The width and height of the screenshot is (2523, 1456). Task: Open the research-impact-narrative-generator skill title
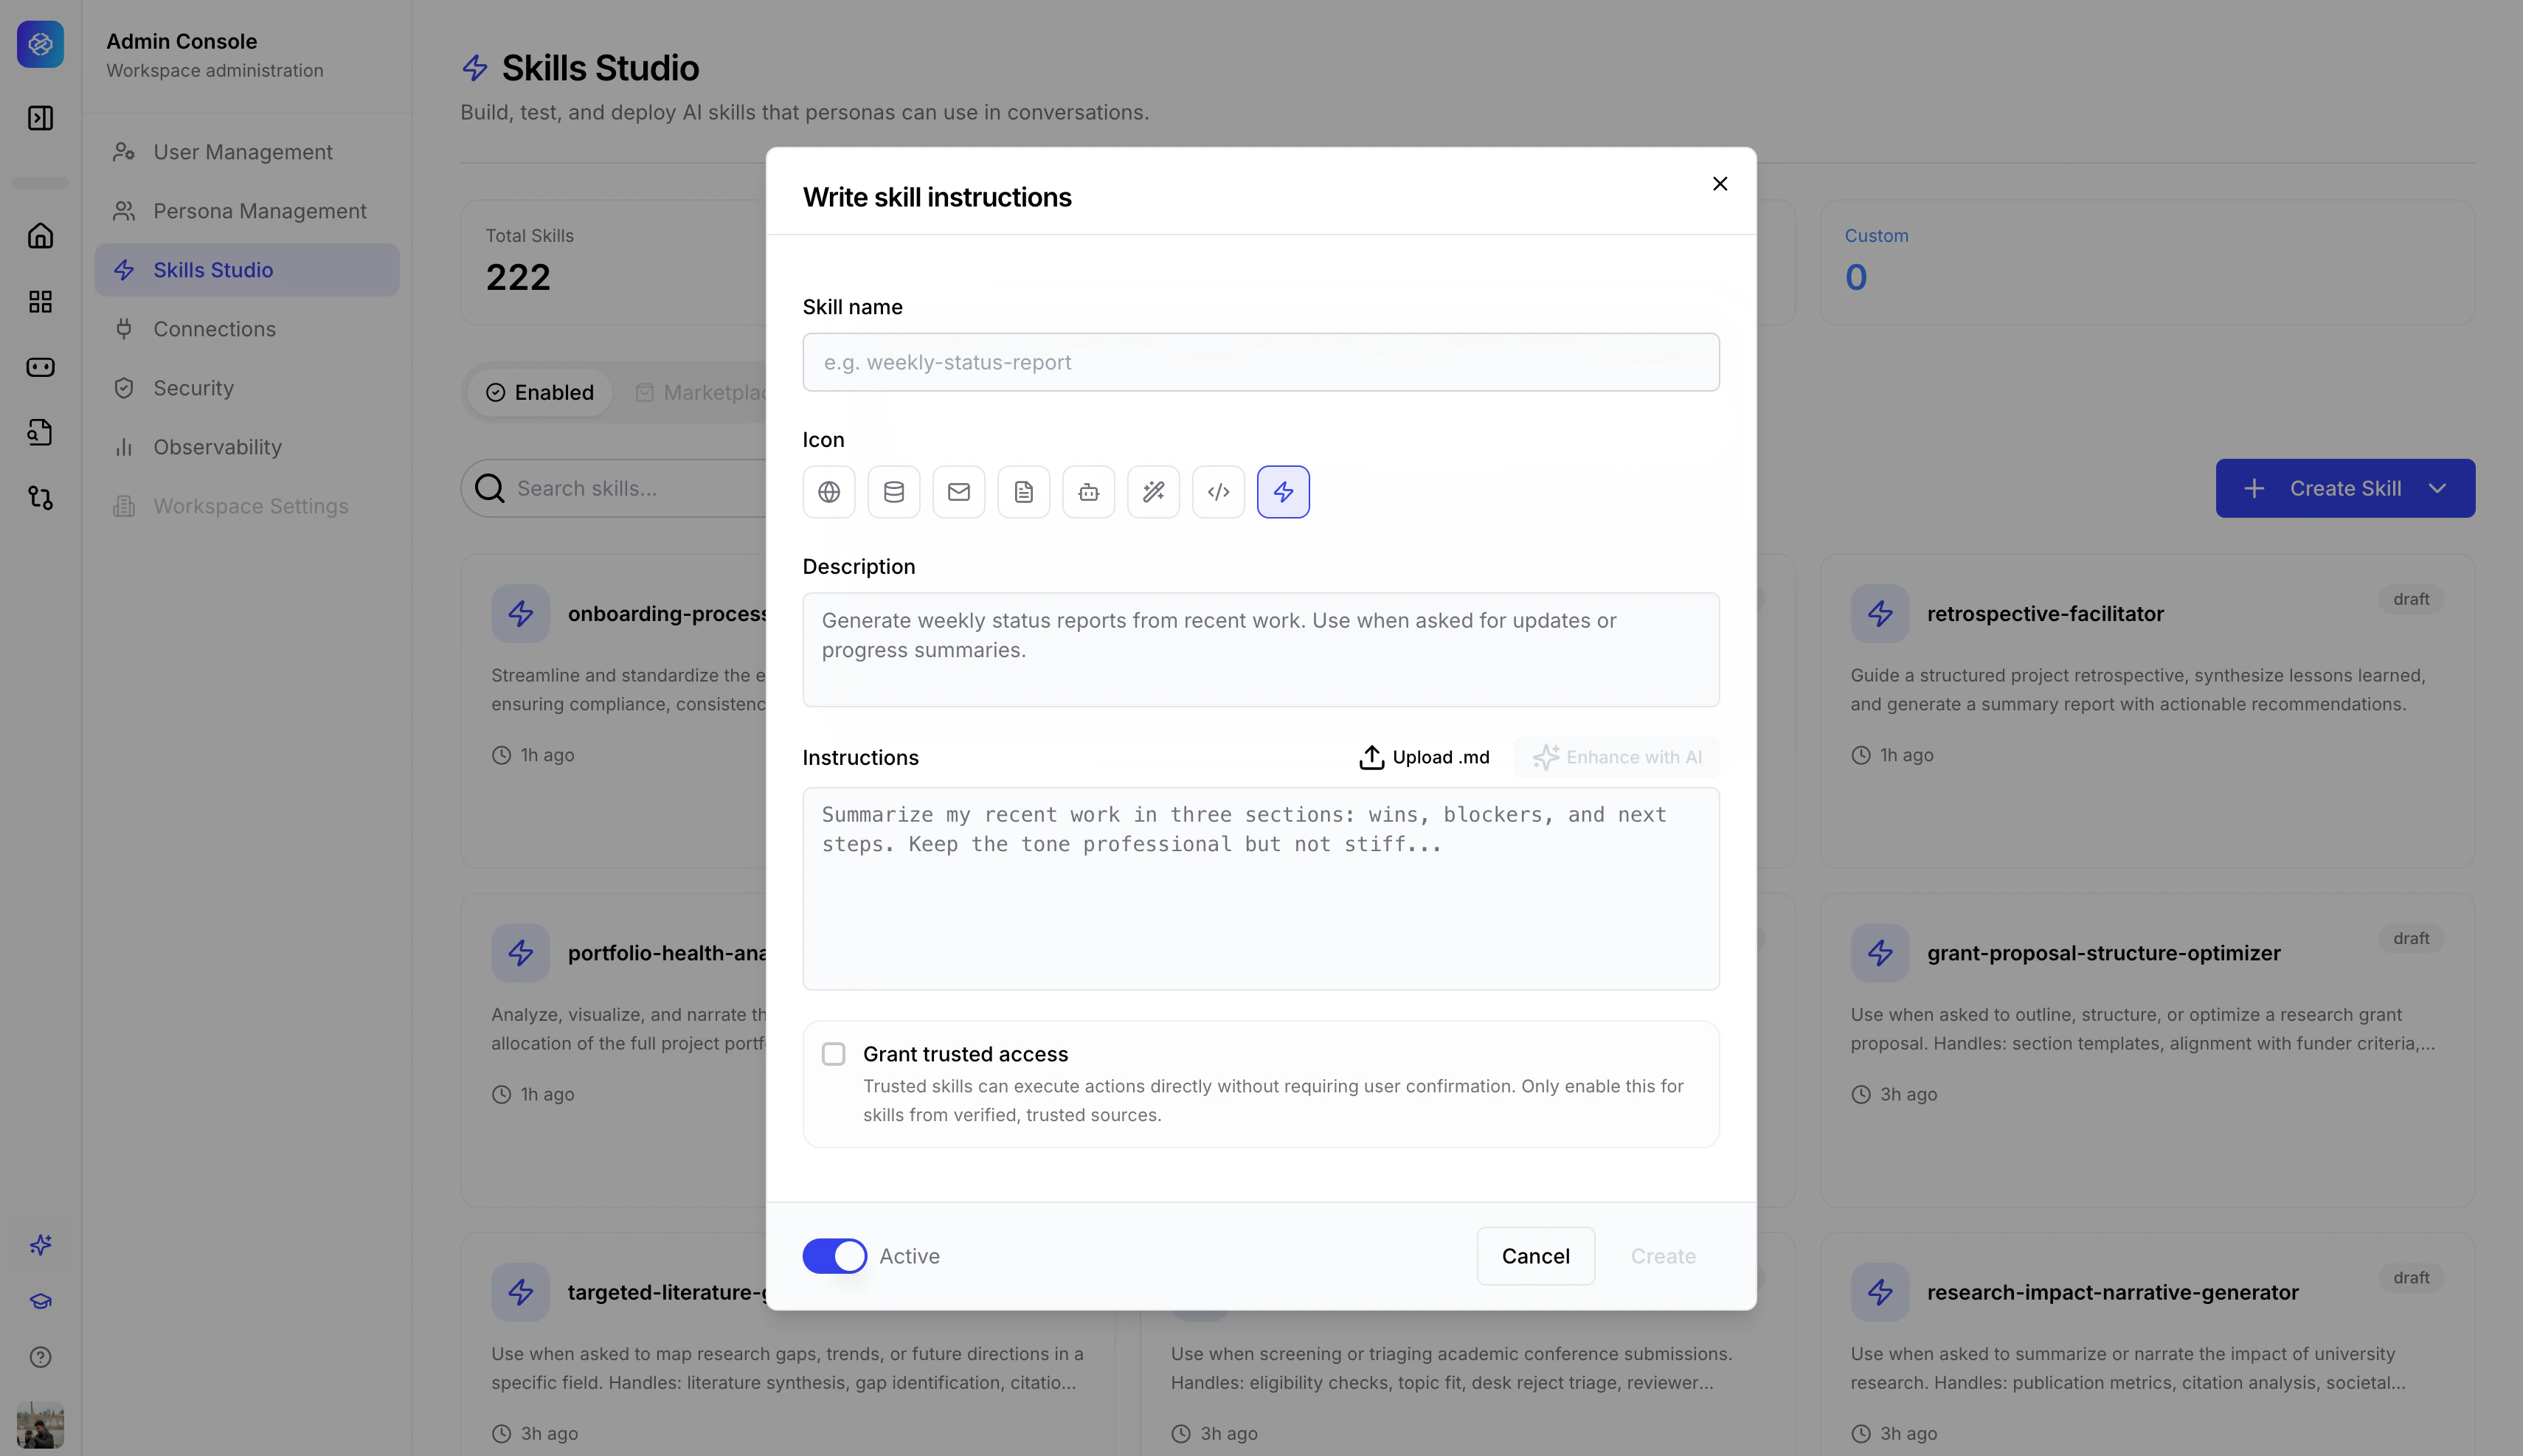tap(2113, 1292)
